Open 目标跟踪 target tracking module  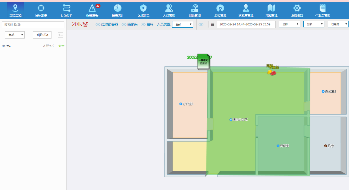[x=41, y=11]
